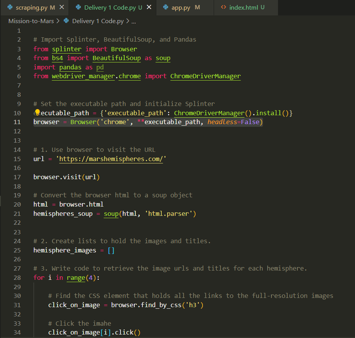Viewport: 355px width, 338px height.
Task: Click 'pandas' on line 5
Action: coord(70,67)
